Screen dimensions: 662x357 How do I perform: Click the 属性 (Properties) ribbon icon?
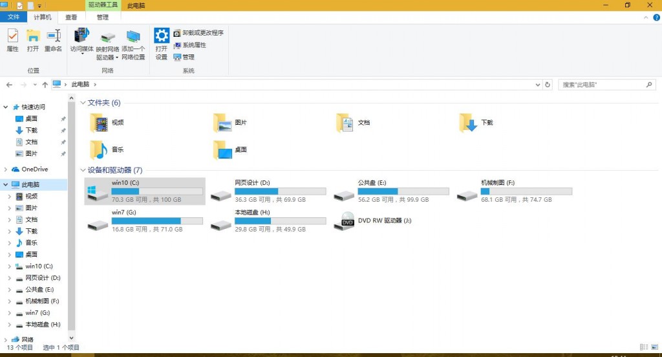(12, 40)
